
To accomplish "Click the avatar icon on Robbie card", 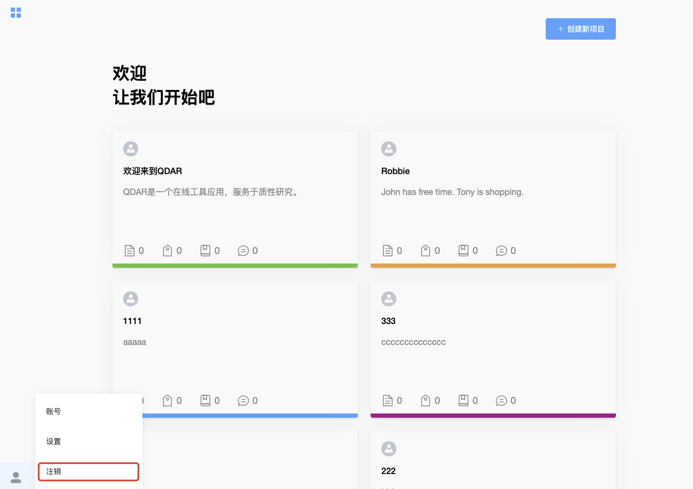I will coord(388,149).
